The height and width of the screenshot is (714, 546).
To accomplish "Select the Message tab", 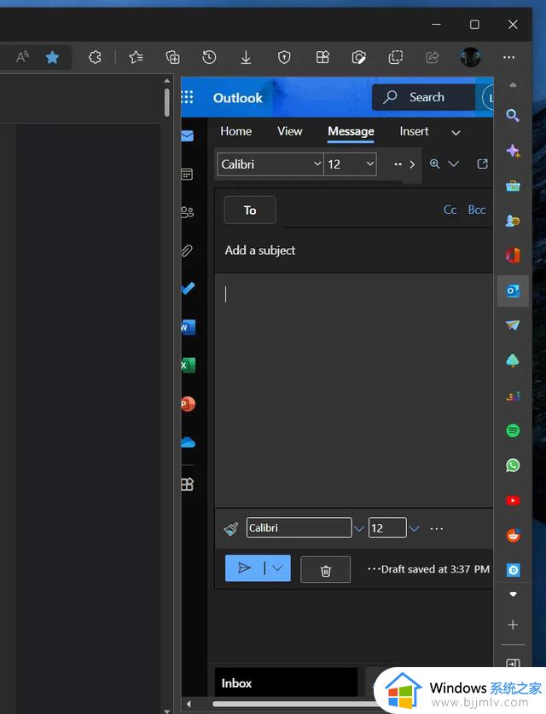I will [x=351, y=131].
